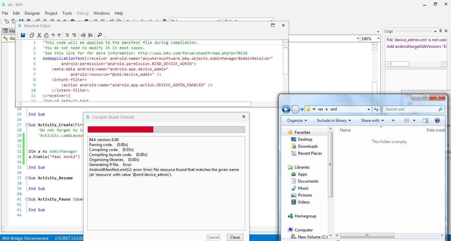451x241 pixels.
Task: Open the Tools menu
Action: (67, 13)
